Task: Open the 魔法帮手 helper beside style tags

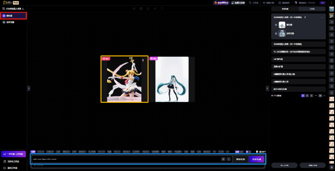Action: click(x=261, y=152)
